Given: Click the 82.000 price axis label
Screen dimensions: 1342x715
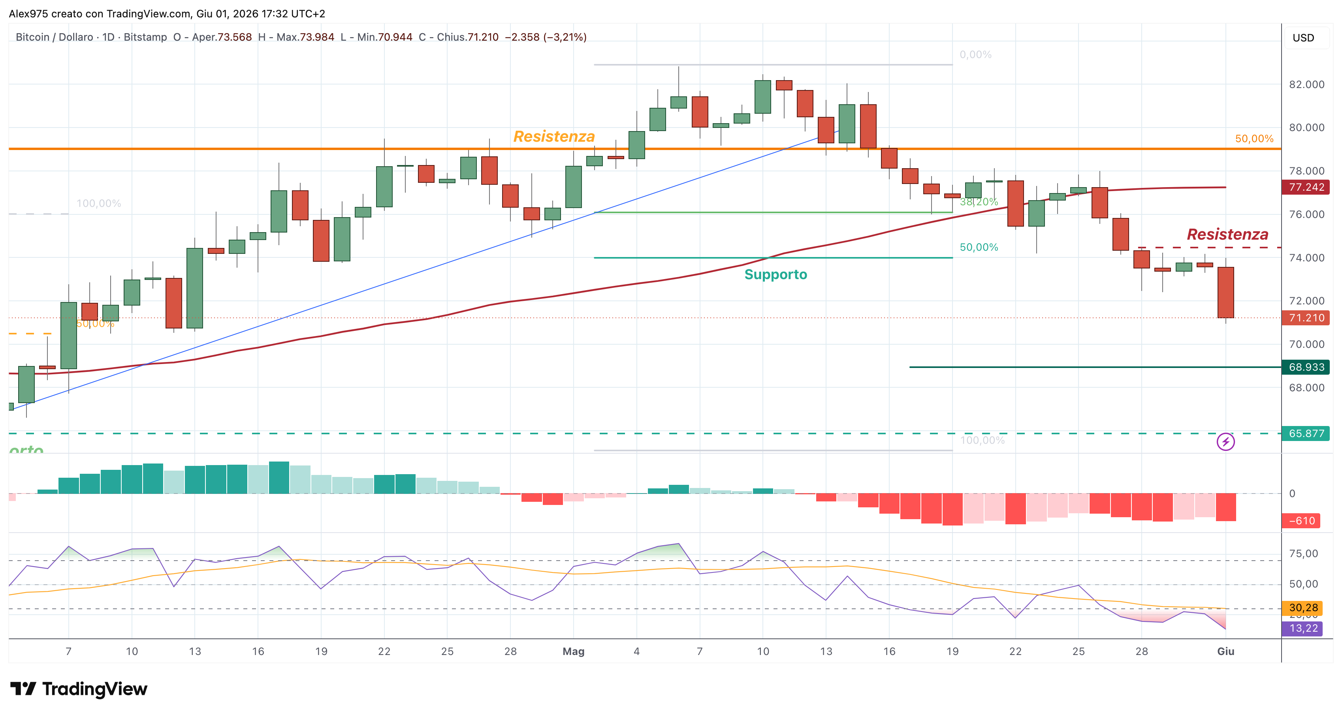Looking at the screenshot, I should click(x=1306, y=84).
